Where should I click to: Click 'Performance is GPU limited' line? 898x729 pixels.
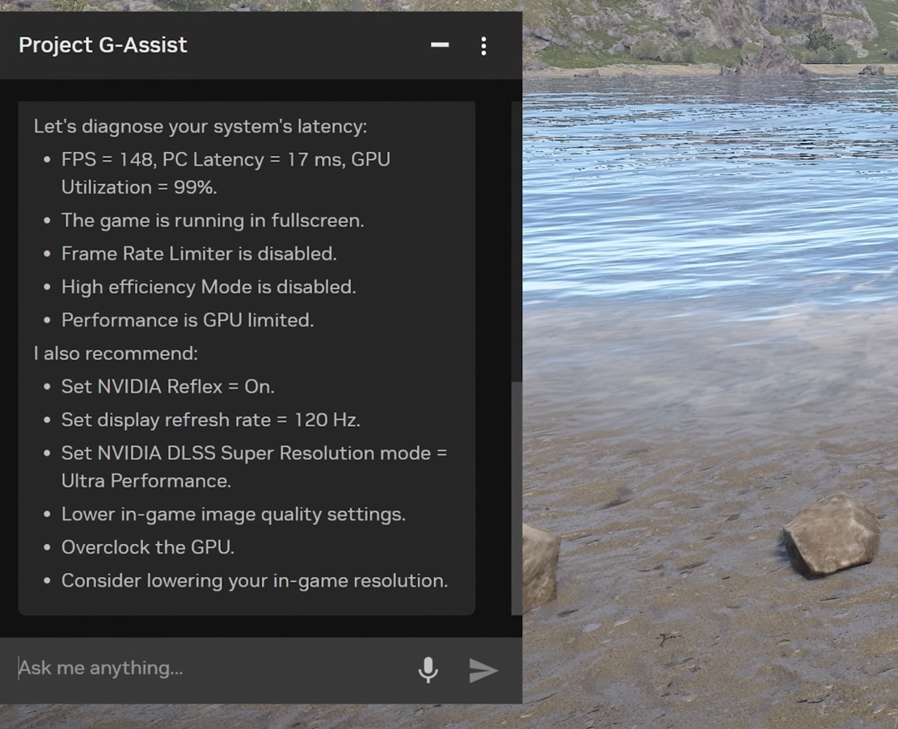click(x=188, y=320)
